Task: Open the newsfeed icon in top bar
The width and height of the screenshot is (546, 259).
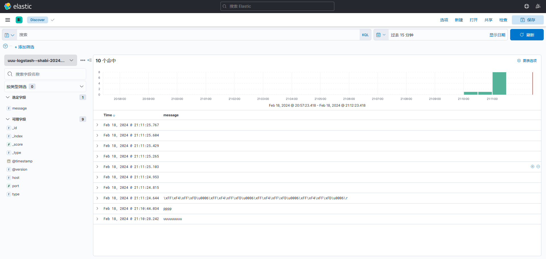Action: pyautogui.click(x=538, y=6)
